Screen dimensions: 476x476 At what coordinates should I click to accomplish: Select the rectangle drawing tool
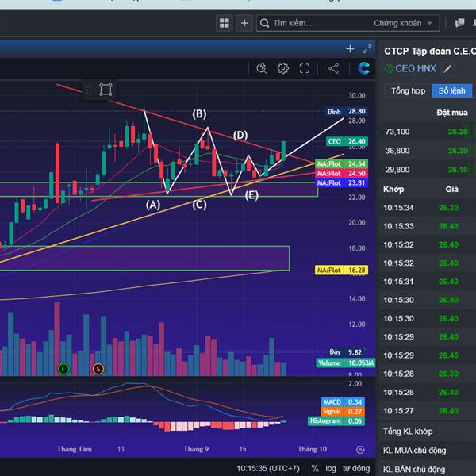coord(106,90)
